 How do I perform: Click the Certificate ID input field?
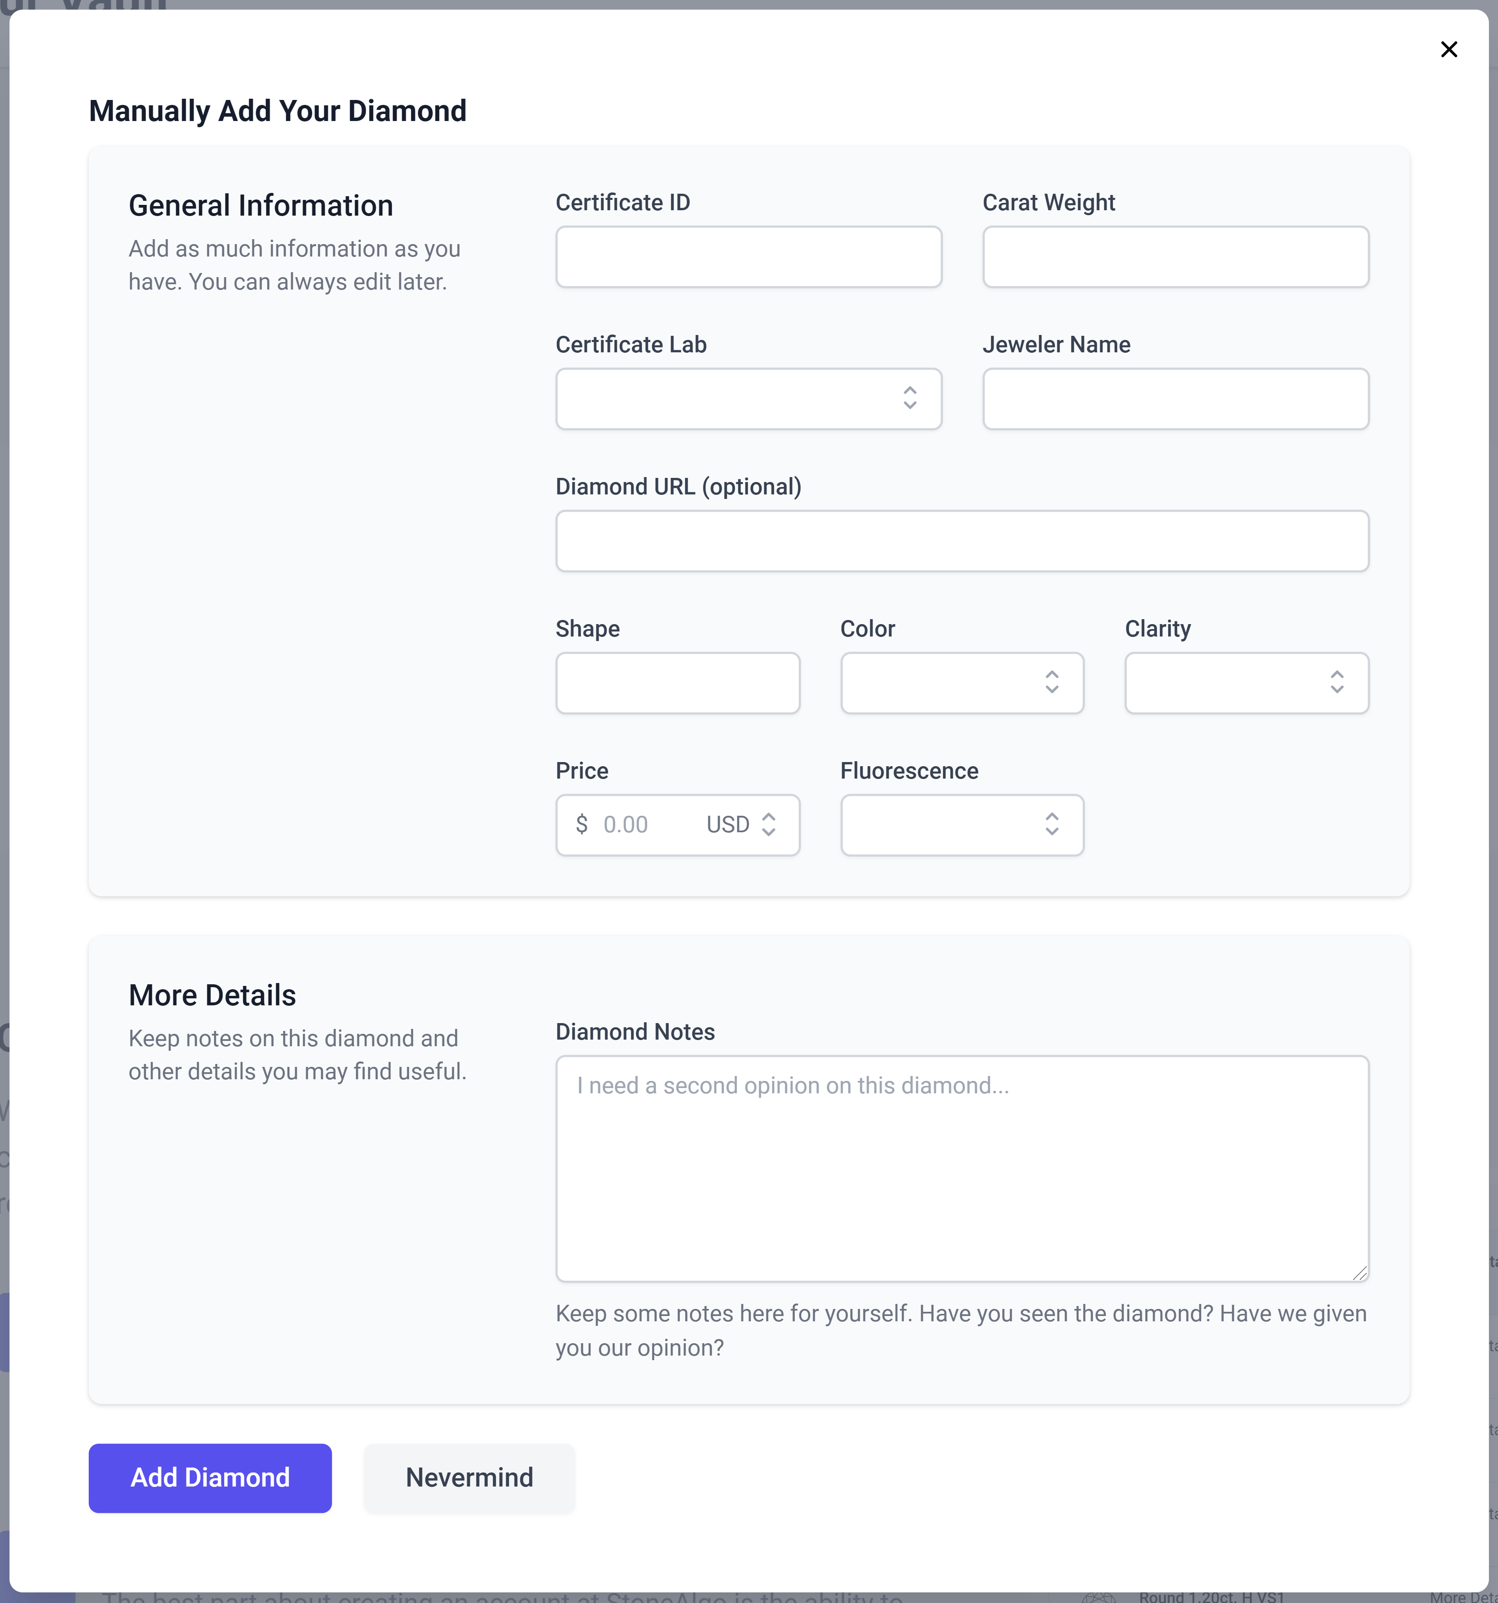point(748,257)
